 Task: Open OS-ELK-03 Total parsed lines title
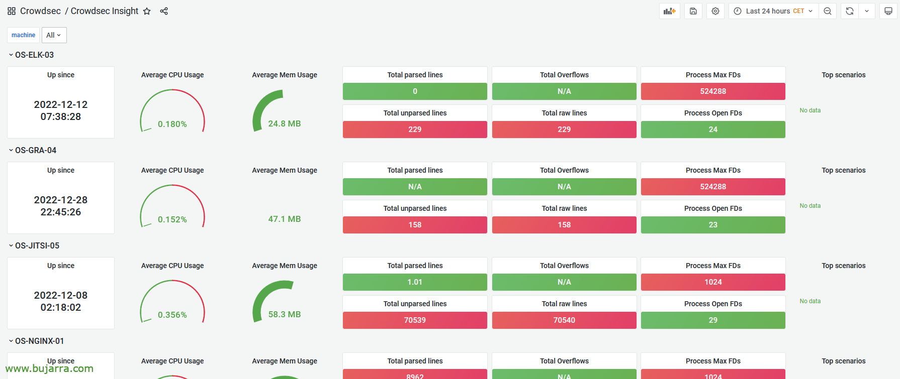click(x=415, y=75)
